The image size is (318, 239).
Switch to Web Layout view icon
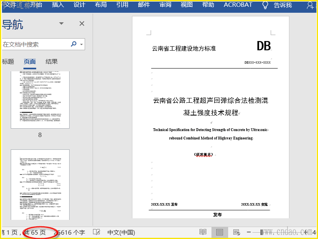tap(237, 232)
